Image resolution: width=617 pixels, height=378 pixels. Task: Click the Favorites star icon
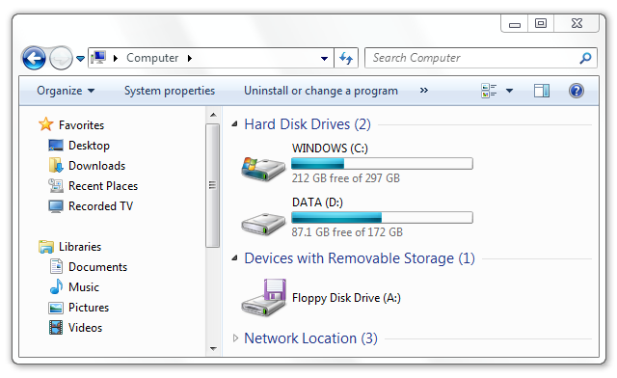coord(46,124)
